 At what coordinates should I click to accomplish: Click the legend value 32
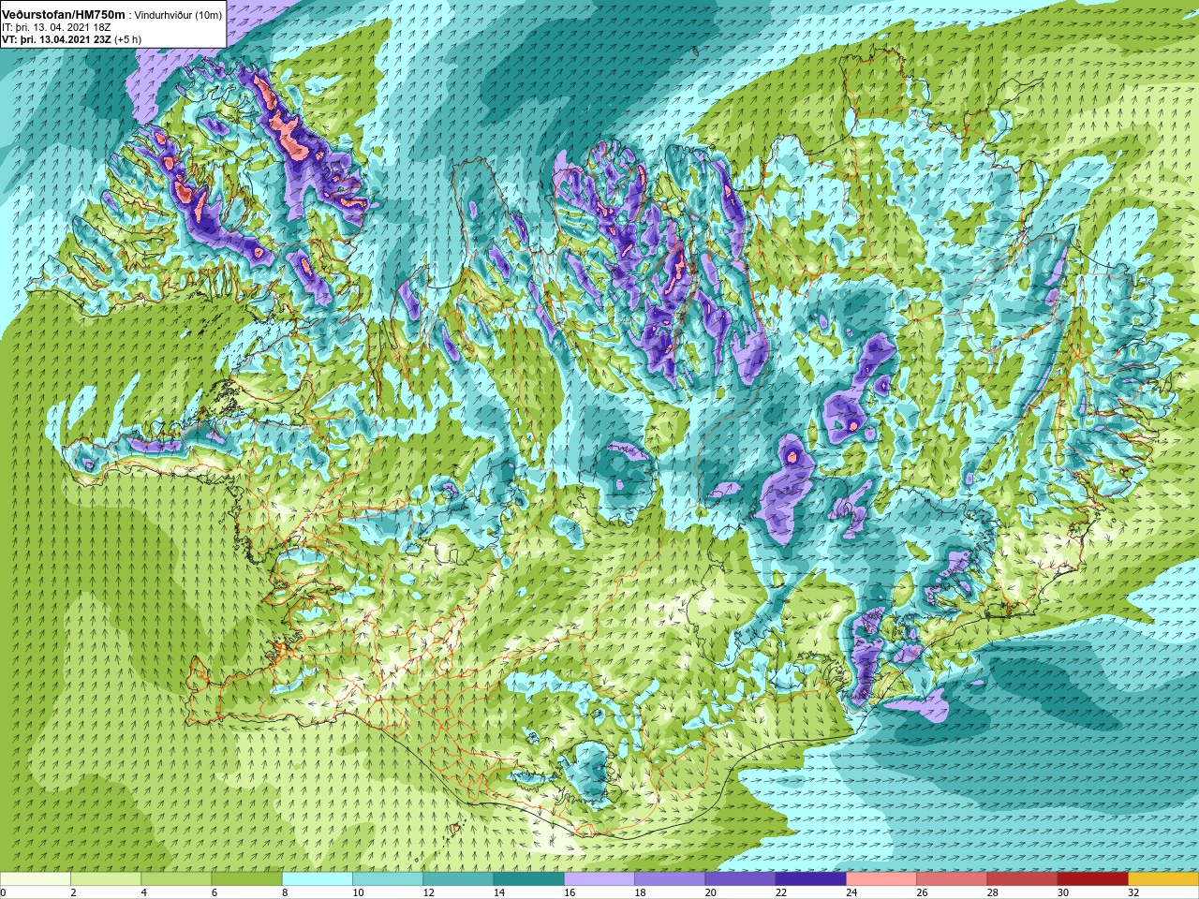click(x=1134, y=892)
